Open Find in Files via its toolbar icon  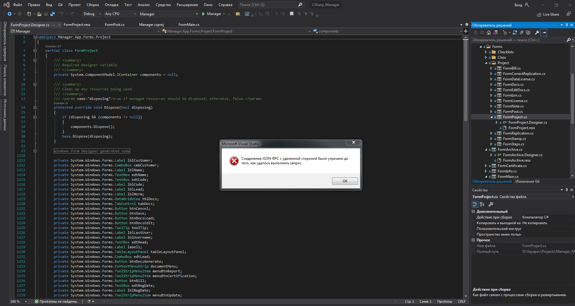(238, 14)
